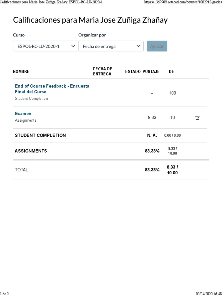Screen dimensions: 222x296
Task: Open the Organizar por dropdown
Action: tap(111, 46)
